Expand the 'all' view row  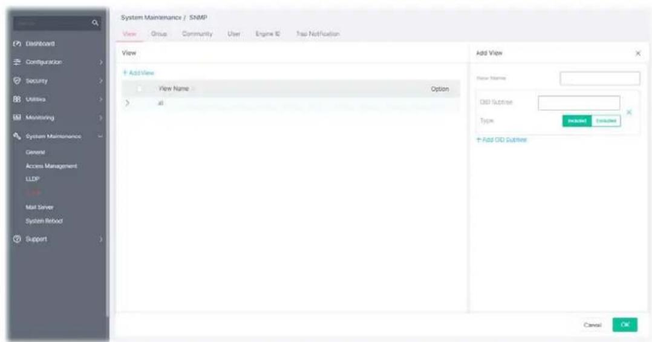tap(127, 103)
